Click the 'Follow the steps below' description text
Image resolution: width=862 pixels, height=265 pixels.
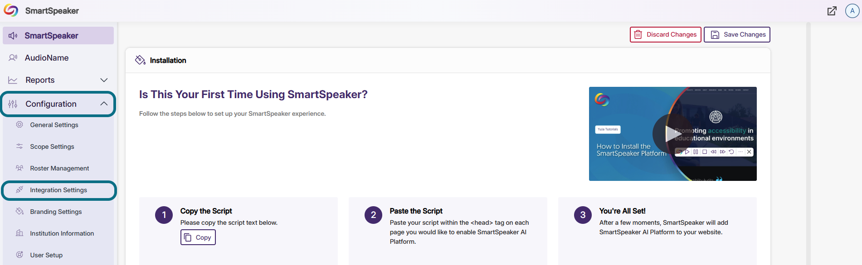(232, 114)
